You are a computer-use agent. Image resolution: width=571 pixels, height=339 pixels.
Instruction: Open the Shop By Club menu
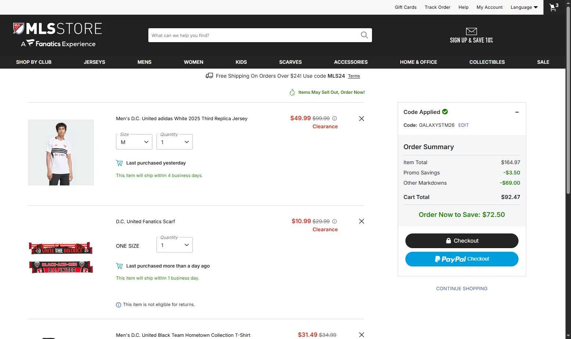(34, 62)
